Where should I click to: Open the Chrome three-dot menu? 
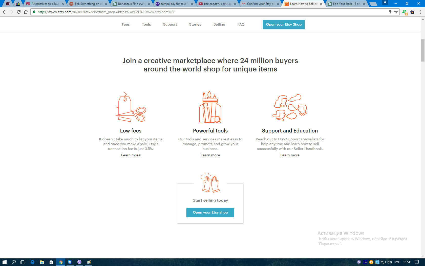[x=420, y=12]
